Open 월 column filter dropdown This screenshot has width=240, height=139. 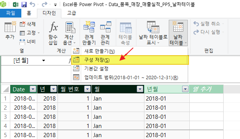point(140,89)
